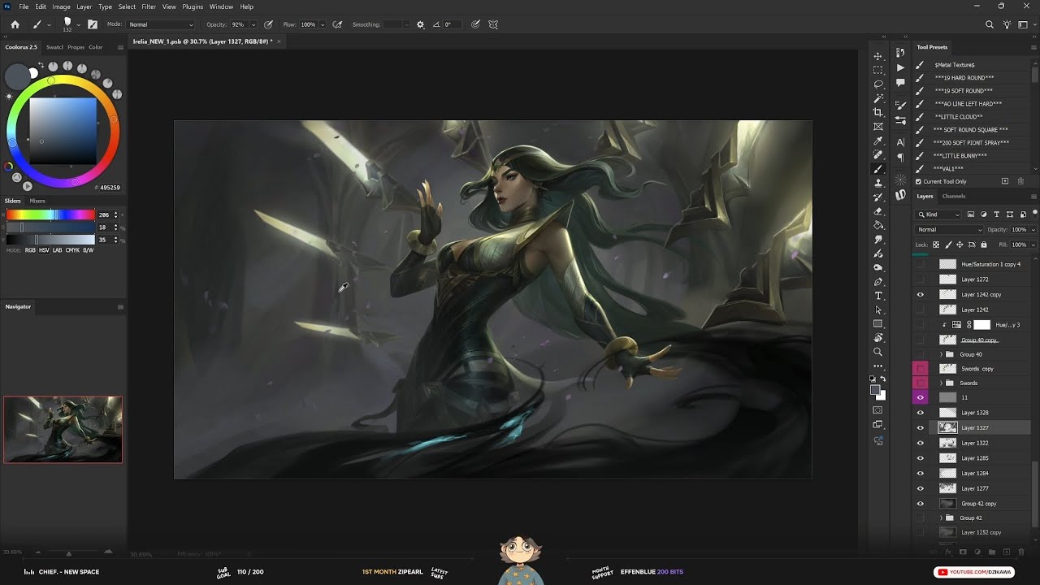Viewport: 1040px width, 585px height.
Task: Show Layer 1272 visibility box
Action: coord(921,279)
